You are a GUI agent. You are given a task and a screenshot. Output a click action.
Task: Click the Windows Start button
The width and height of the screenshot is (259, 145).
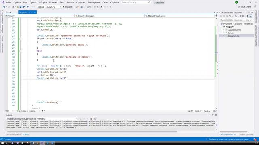[2, 143]
